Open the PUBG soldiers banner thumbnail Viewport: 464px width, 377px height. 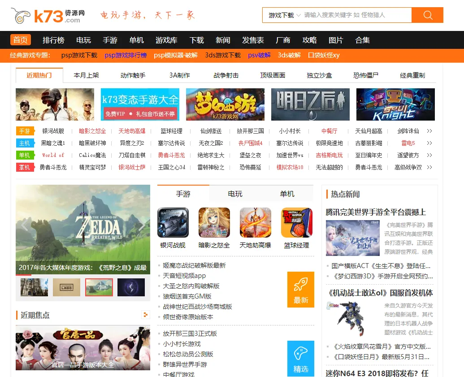tap(55, 104)
